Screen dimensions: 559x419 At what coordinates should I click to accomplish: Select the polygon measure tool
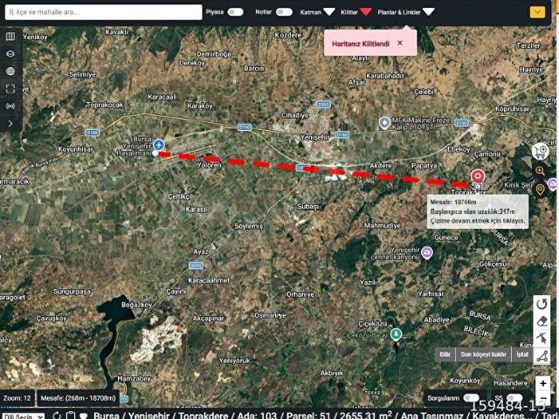[542, 356]
